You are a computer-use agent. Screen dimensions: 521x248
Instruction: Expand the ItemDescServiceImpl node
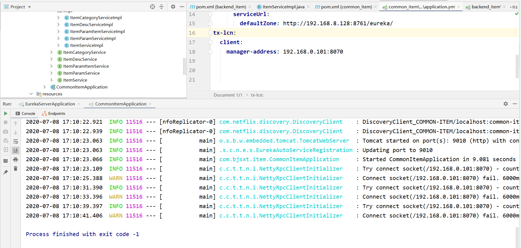click(58, 24)
